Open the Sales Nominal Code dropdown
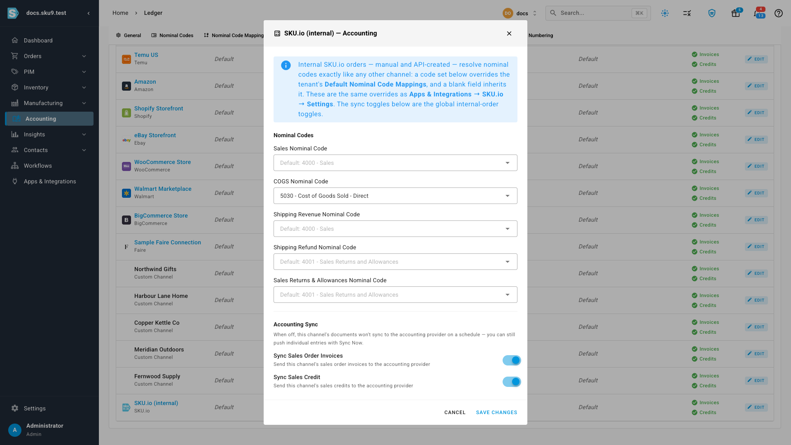The width and height of the screenshot is (791, 445). click(395, 163)
